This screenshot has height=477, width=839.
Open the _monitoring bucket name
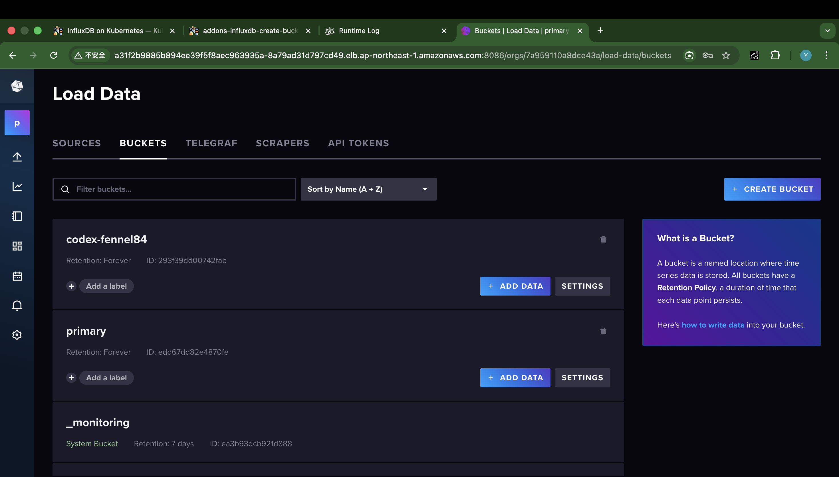pos(98,423)
